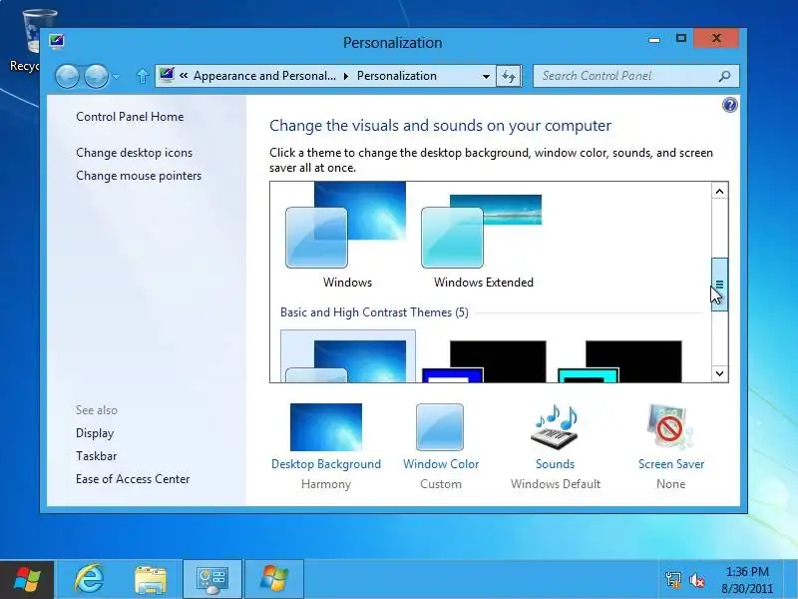The image size is (798, 599).
Task: Open the Window Color link
Action: (441, 464)
